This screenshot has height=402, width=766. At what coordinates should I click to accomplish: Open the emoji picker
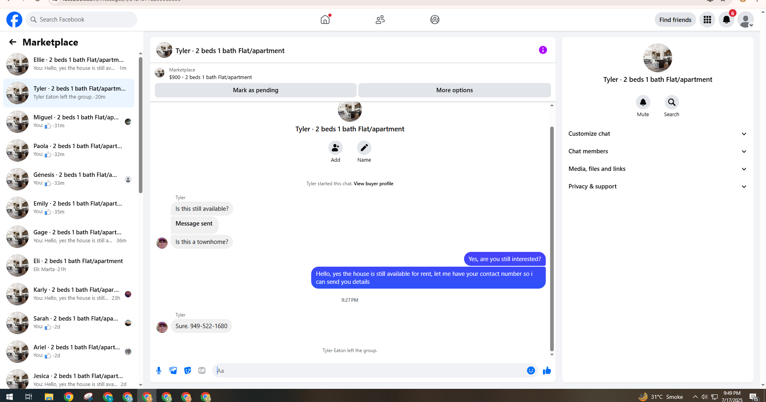click(531, 370)
